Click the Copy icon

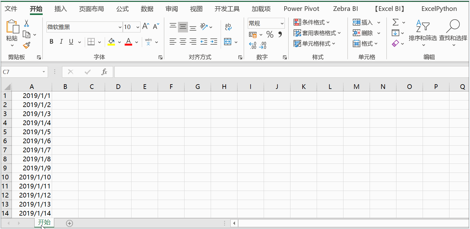coord(27,34)
